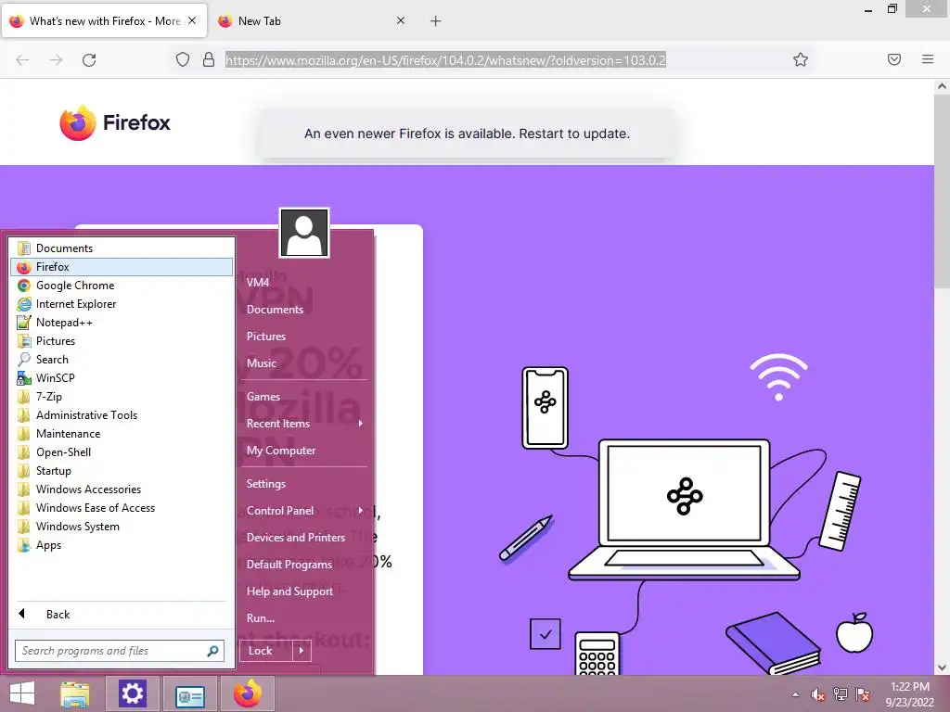Open Music from the Start menu

coord(304,363)
